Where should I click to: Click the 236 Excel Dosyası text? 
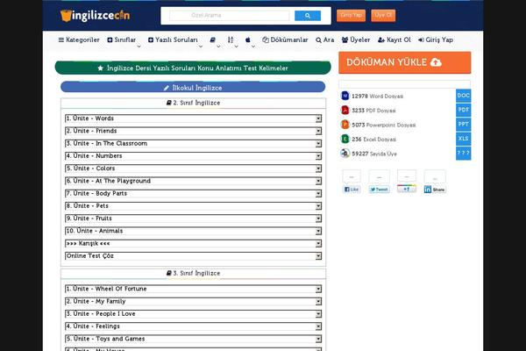(373, 140)
